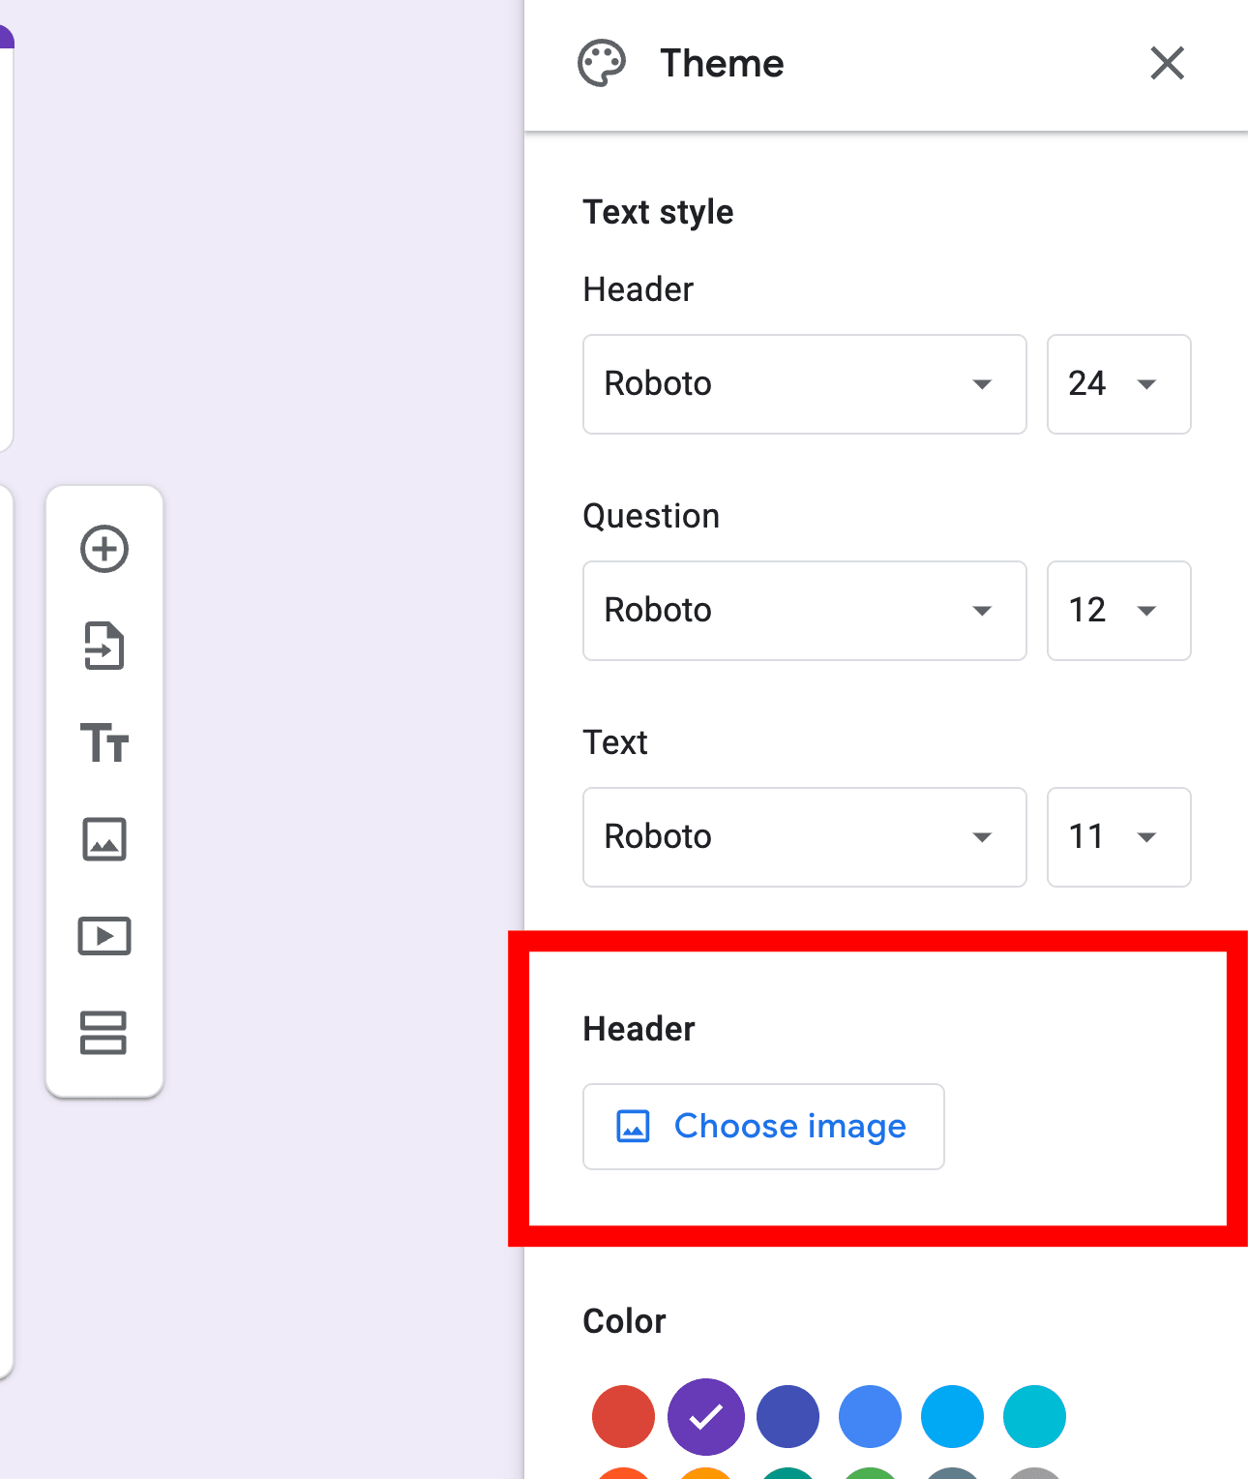The height and width of the screenshot is (1479, 1248).
Task: Click the Theme palette icon
Action: [x=600, y=63]
